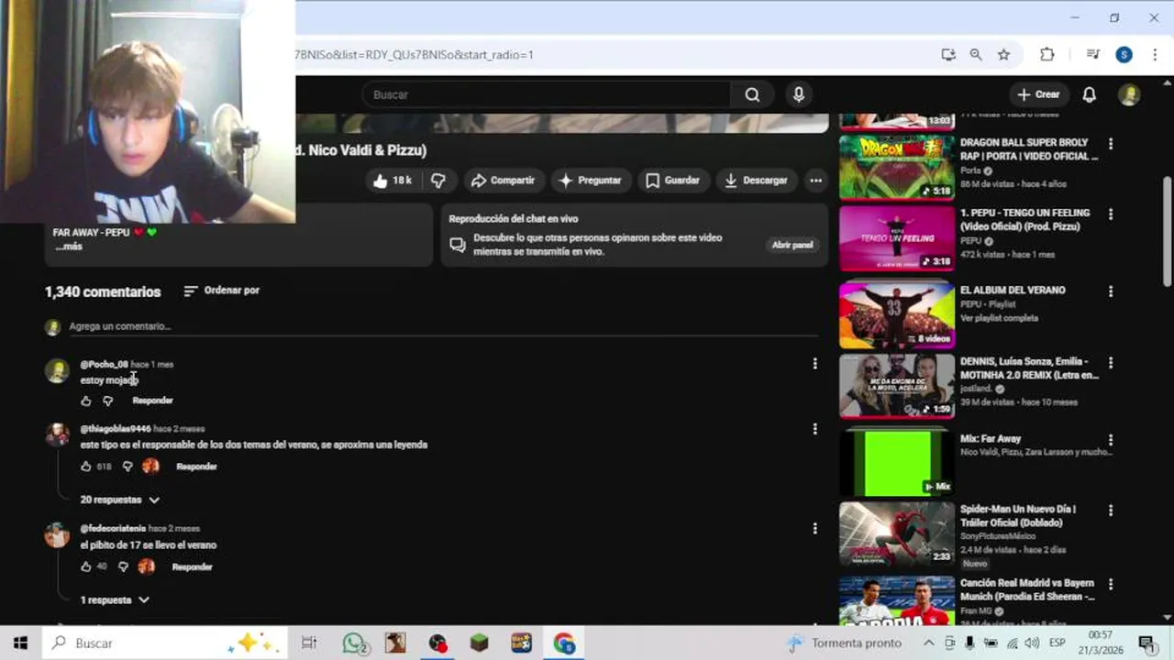Open the Crear menu
The width and height of the screenshot is (1174, 660).
[x=1038, y=94]
